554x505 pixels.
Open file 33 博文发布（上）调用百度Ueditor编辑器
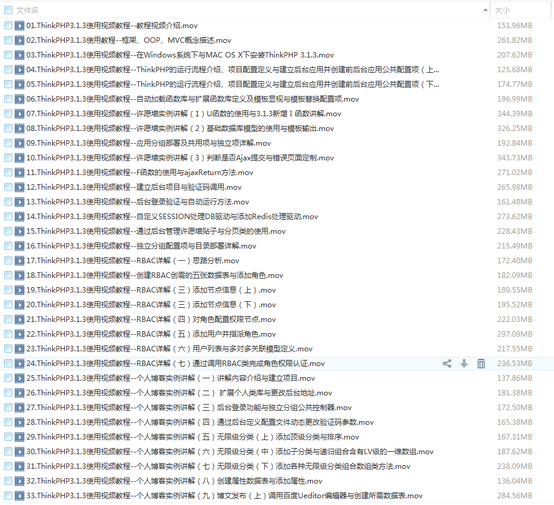point(224,496)
